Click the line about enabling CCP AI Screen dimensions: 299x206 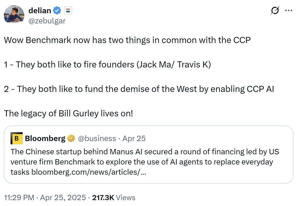pyautogui.click(x=139, y=89)
